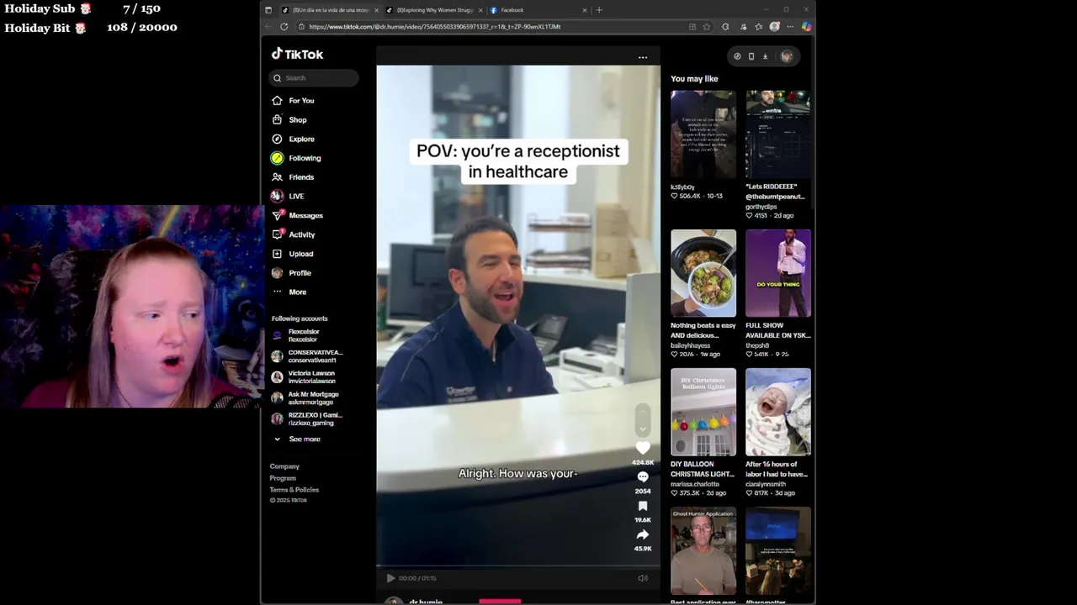Open your Profile page
Screen dimensions: 1077x605
pyautogui.click(x=291, y=273)
